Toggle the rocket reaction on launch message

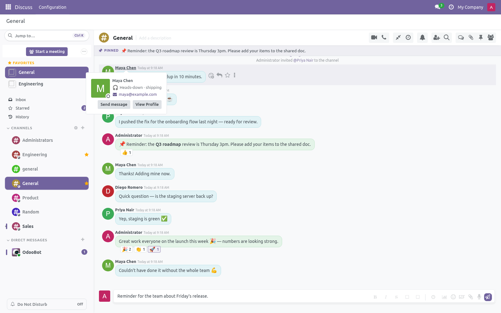point(154,249)
